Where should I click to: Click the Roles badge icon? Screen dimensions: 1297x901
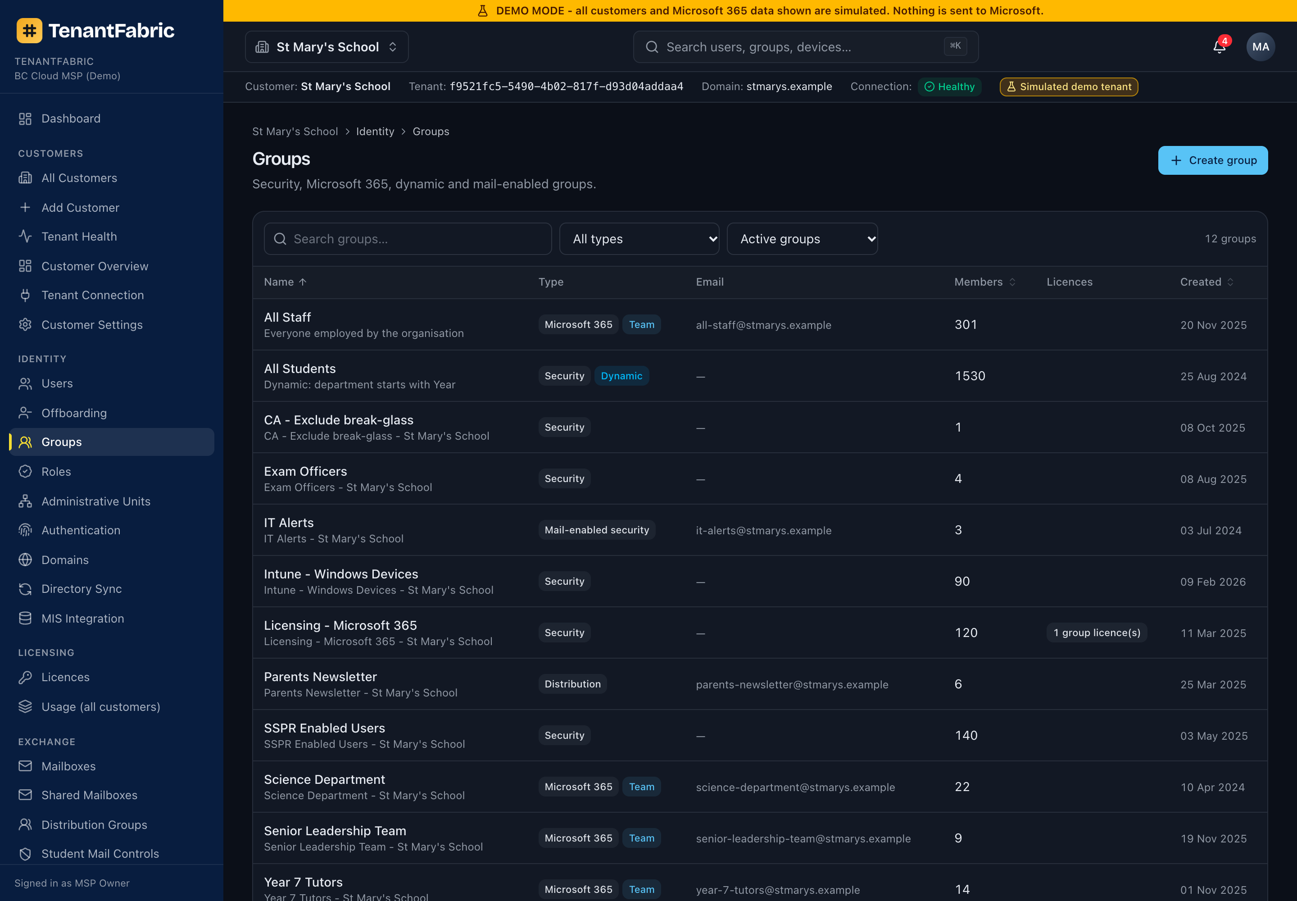pyautogui.click(x=25, y=471)
